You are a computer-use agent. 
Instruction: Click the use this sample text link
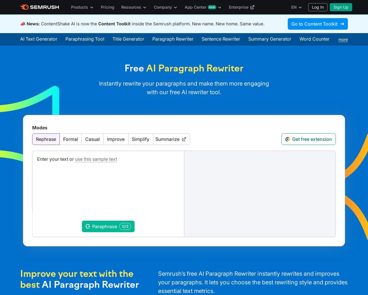(x=96, y=159)
